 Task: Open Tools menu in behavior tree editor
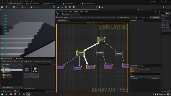click(x=81, y=11)
